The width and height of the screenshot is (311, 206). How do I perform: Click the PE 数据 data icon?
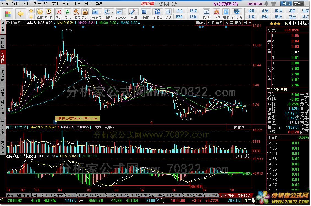click(x=206, y=14)
